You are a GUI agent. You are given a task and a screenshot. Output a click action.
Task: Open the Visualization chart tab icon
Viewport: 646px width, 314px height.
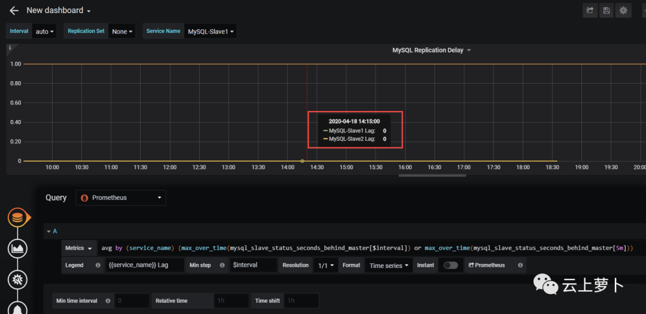coord(18,248)
